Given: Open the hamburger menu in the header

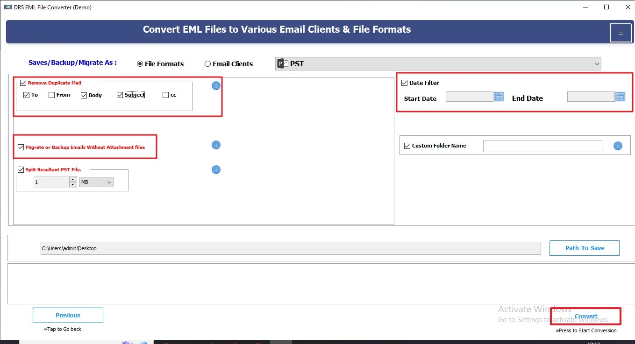Looking at the screenshot, I should click(x=621, y=33).
